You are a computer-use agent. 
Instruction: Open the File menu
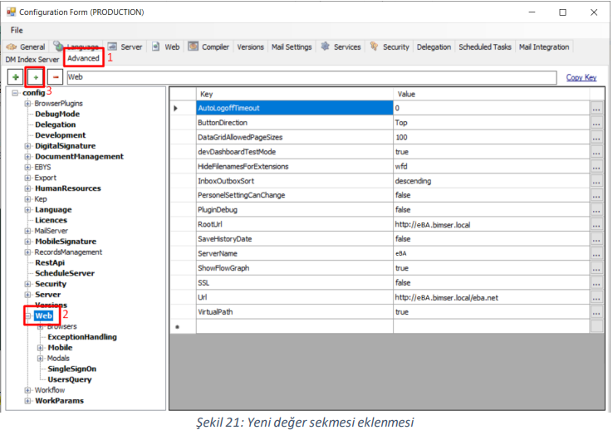tap(17, 30)
